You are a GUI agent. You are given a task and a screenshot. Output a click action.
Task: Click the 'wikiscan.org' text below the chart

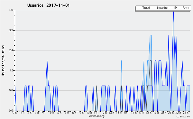click(x=96, y=116)
